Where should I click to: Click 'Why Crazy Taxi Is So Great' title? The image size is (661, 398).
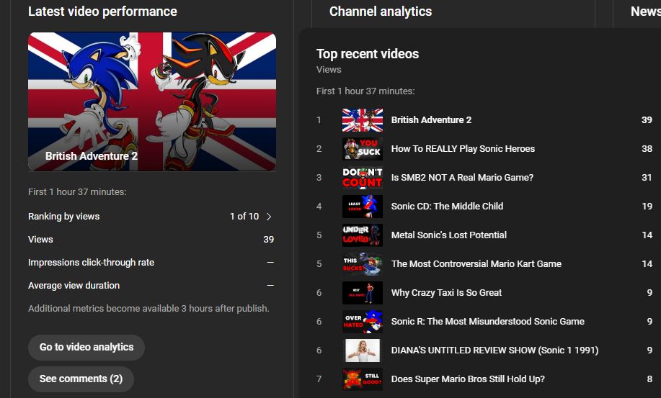pos(446,293)
